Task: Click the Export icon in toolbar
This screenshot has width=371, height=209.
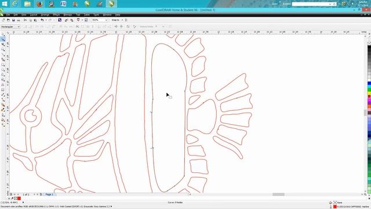Action: pos(71,20)
